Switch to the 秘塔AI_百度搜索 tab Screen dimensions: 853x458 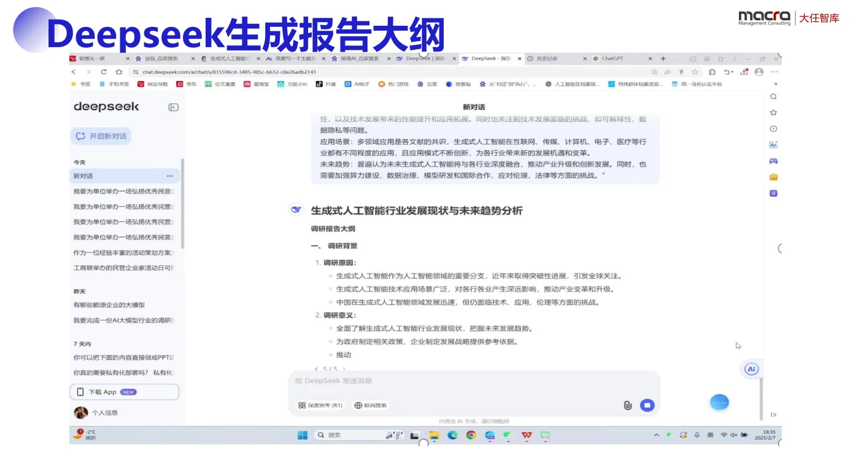click(360, 59)
